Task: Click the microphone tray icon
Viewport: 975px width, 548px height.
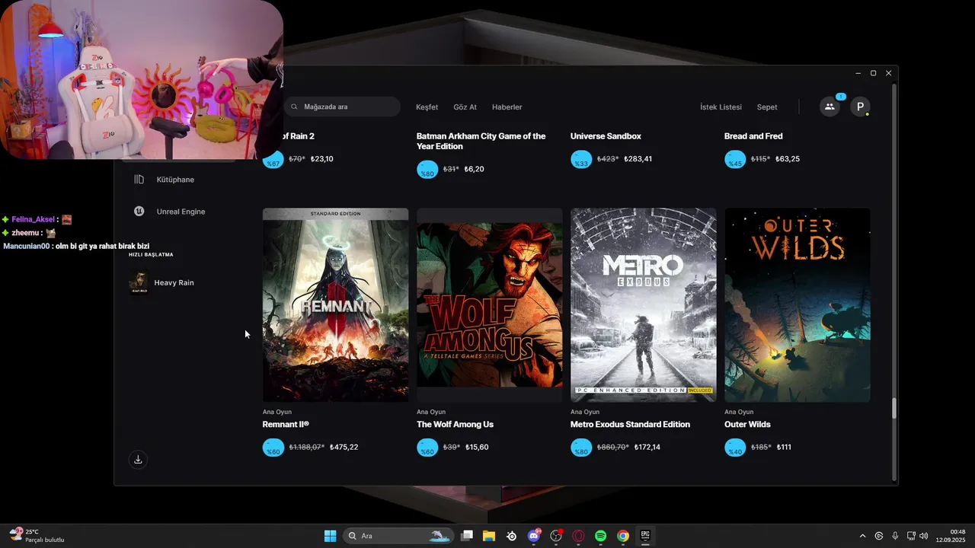Action: tap(895, 536)
